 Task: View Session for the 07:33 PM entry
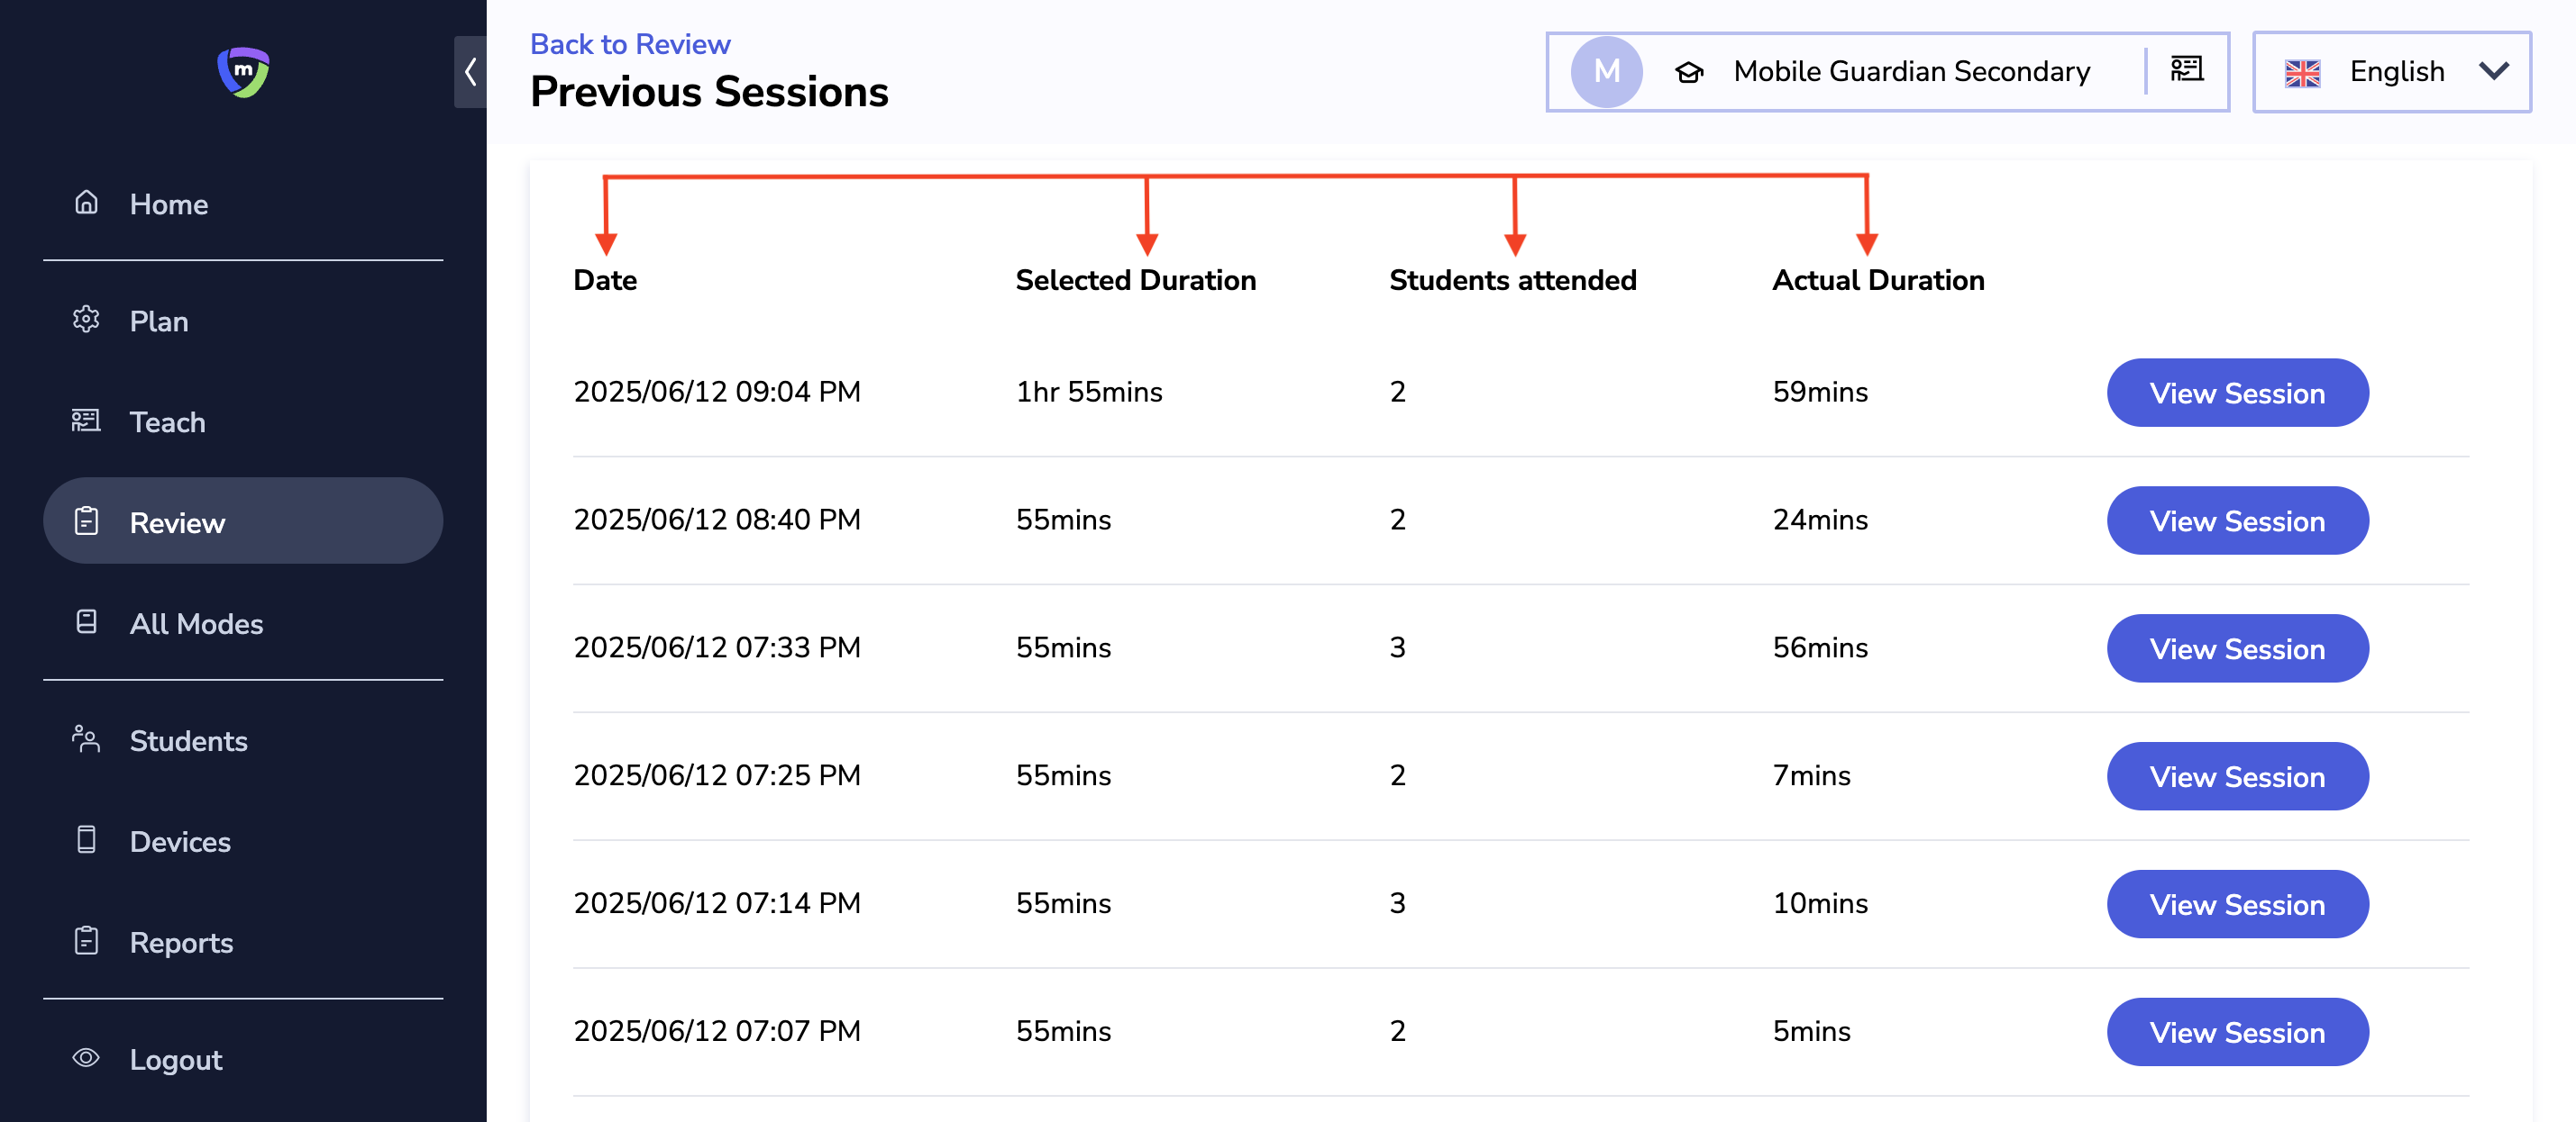point(2237,648)
